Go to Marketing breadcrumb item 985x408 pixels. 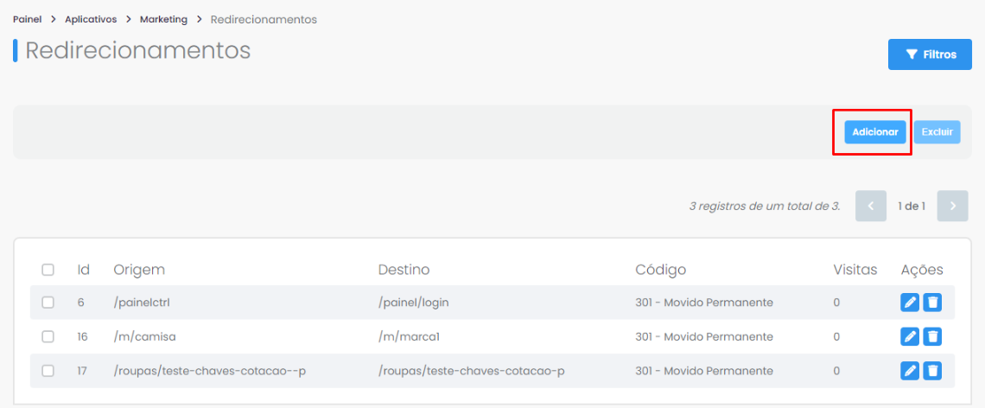coord(163,20)
